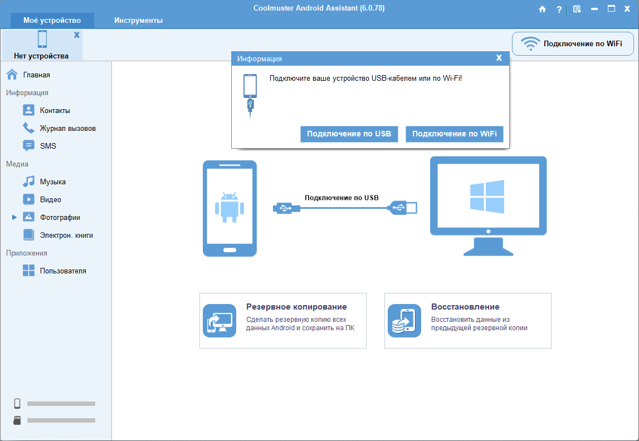Open Музыка in the sidebar
This screenshot has height=441, width=639.
tap(53, 182)
